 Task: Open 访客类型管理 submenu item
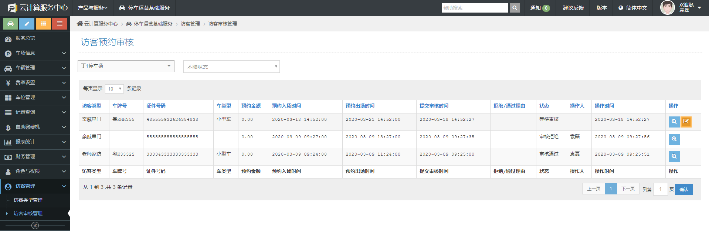point(28,200)
